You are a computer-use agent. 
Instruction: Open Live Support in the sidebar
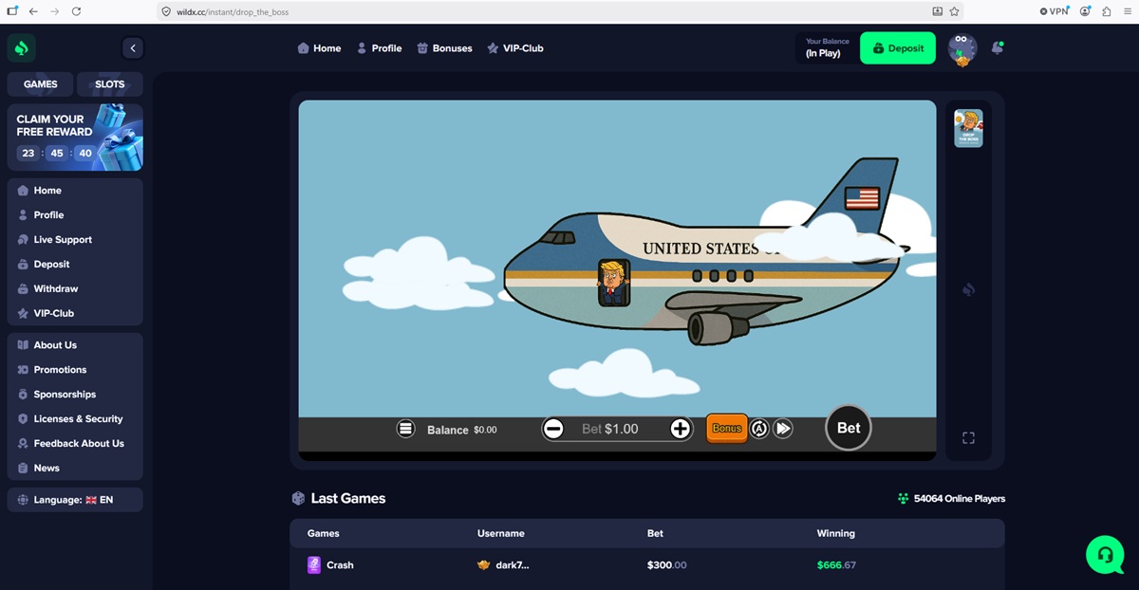pyautogui.click(x=75, y=240)
